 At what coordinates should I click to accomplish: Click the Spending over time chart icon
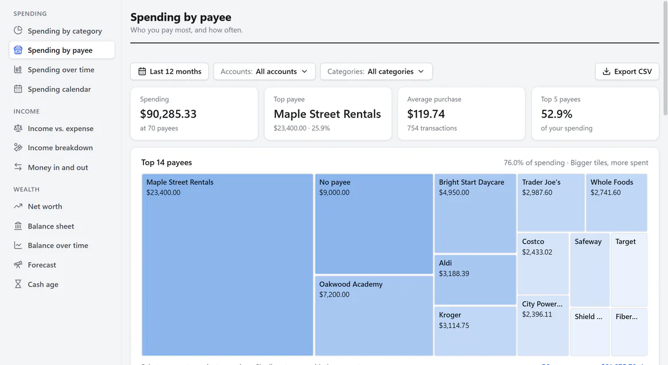click(x=18, y=69)
